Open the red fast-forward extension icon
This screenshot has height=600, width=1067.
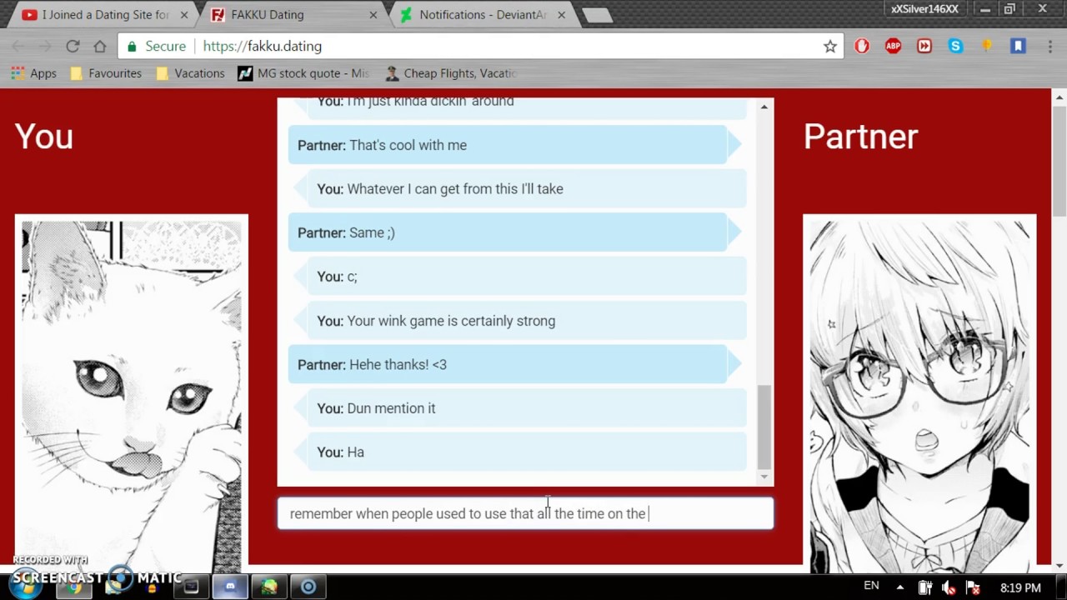pyautogui.click(x=924, y=47)
